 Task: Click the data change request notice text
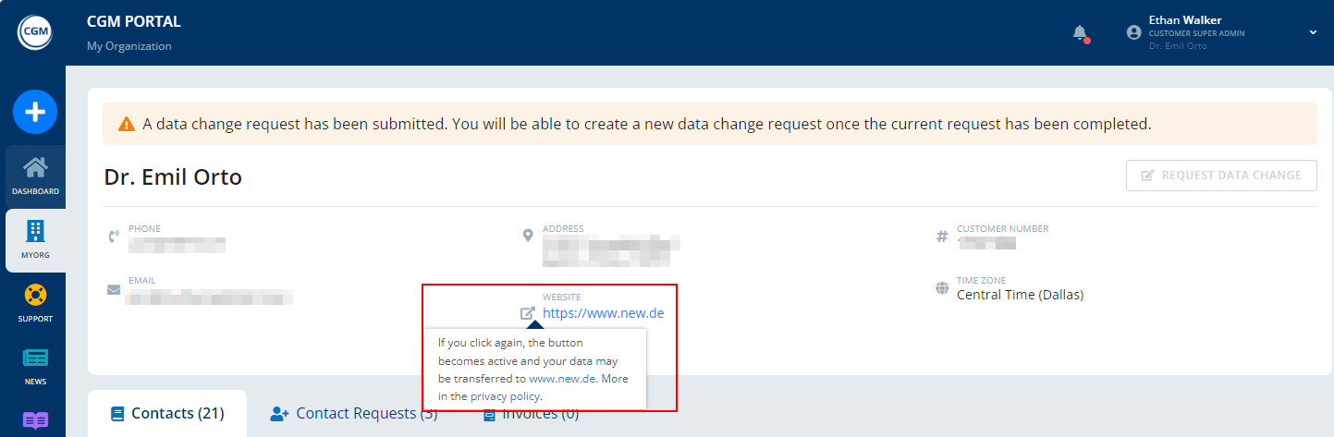(647, 124)
